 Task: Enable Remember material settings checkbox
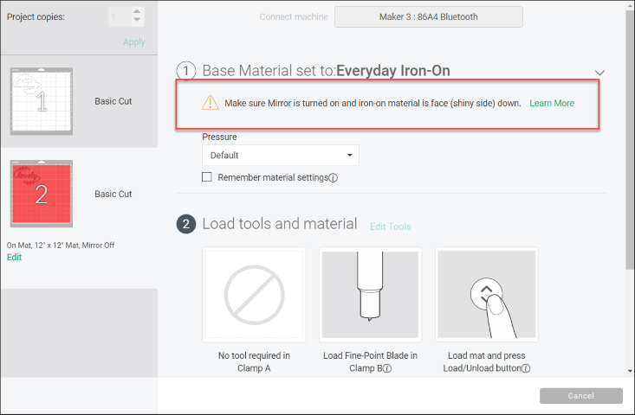207,177
